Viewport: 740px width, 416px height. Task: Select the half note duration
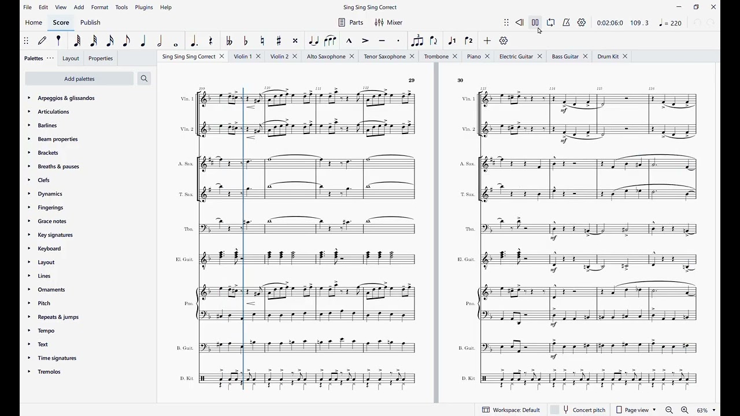coord(160,41)
